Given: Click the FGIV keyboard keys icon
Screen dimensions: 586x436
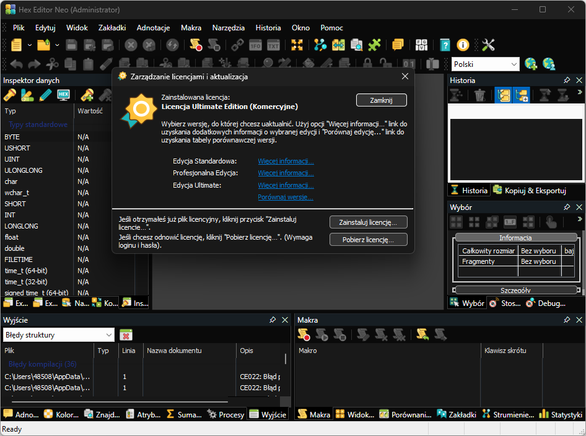Looking at the screenshot, I should click(422, 45).
